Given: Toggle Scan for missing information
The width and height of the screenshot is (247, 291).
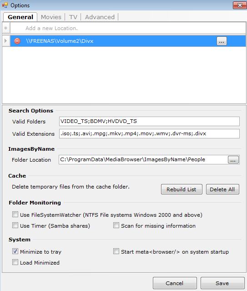Looking at the screenshot, I should (x=116, y=225).
